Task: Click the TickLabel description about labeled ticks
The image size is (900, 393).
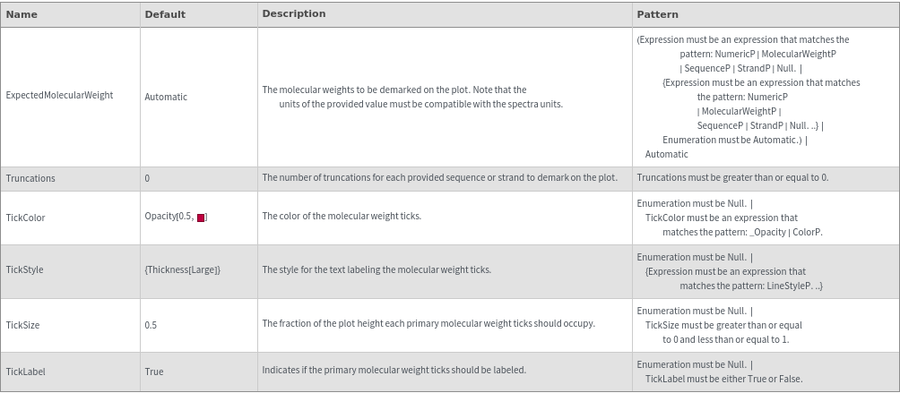Action: point(394,370)
